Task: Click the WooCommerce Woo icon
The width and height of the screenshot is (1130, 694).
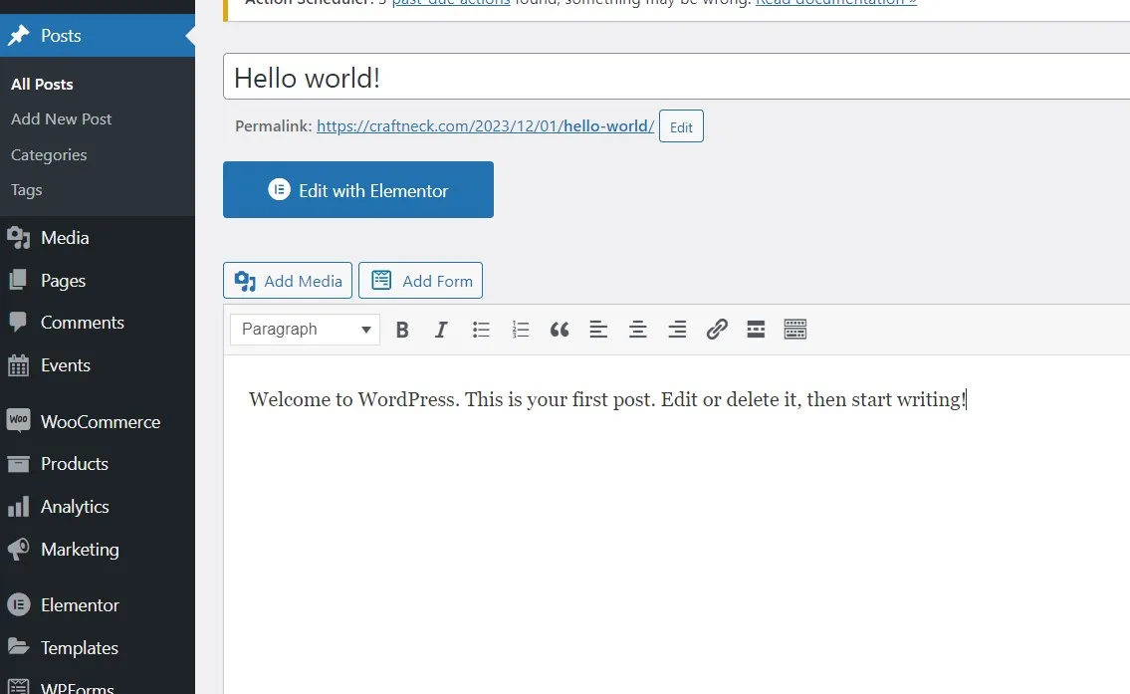Action: [19, 420]
